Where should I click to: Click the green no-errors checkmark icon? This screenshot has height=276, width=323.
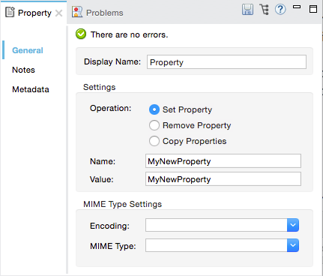(x=81, y=34)
